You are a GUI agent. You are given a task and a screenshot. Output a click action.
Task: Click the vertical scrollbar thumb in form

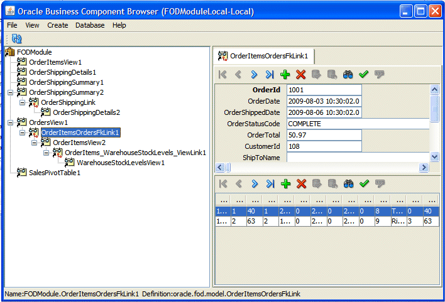(434, 108)
